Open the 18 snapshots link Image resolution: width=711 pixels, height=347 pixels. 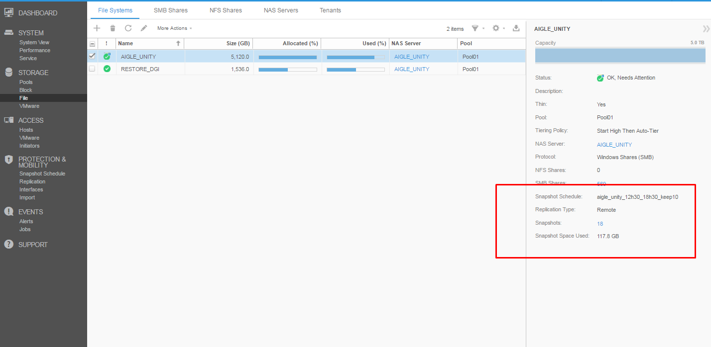(x=600, y=224)
